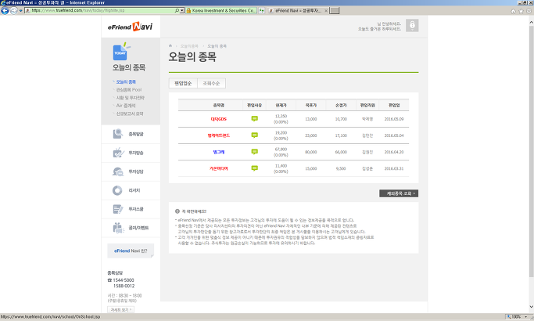Open the red stock name in the 12,350 row

coord(219,119)
